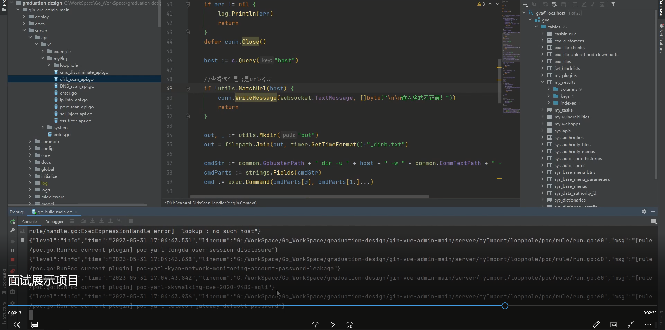Open data source properties wrench icon
The image size is (665, 330).
554,5
